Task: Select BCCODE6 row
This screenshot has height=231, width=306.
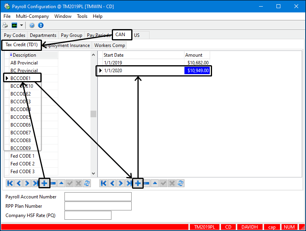Action: click(33, 125)
